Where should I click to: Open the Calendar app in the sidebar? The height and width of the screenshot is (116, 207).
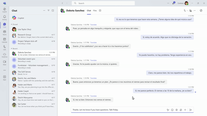pos(4,40)
